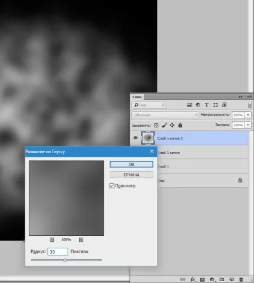The width and height of the screenshot is (254, 283).
Task: Select the Слои panel tab
Action: coord(137,97)
